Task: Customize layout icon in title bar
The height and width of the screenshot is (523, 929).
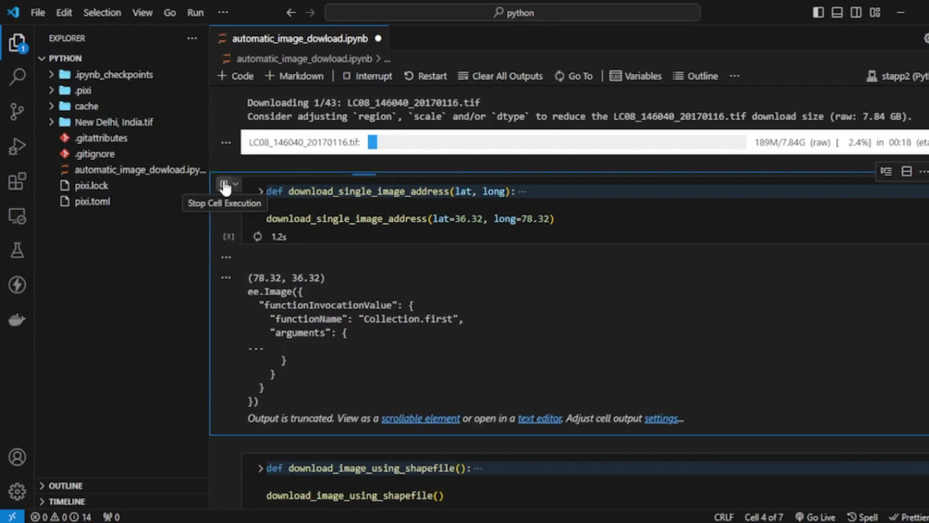Action: [875, 12]
